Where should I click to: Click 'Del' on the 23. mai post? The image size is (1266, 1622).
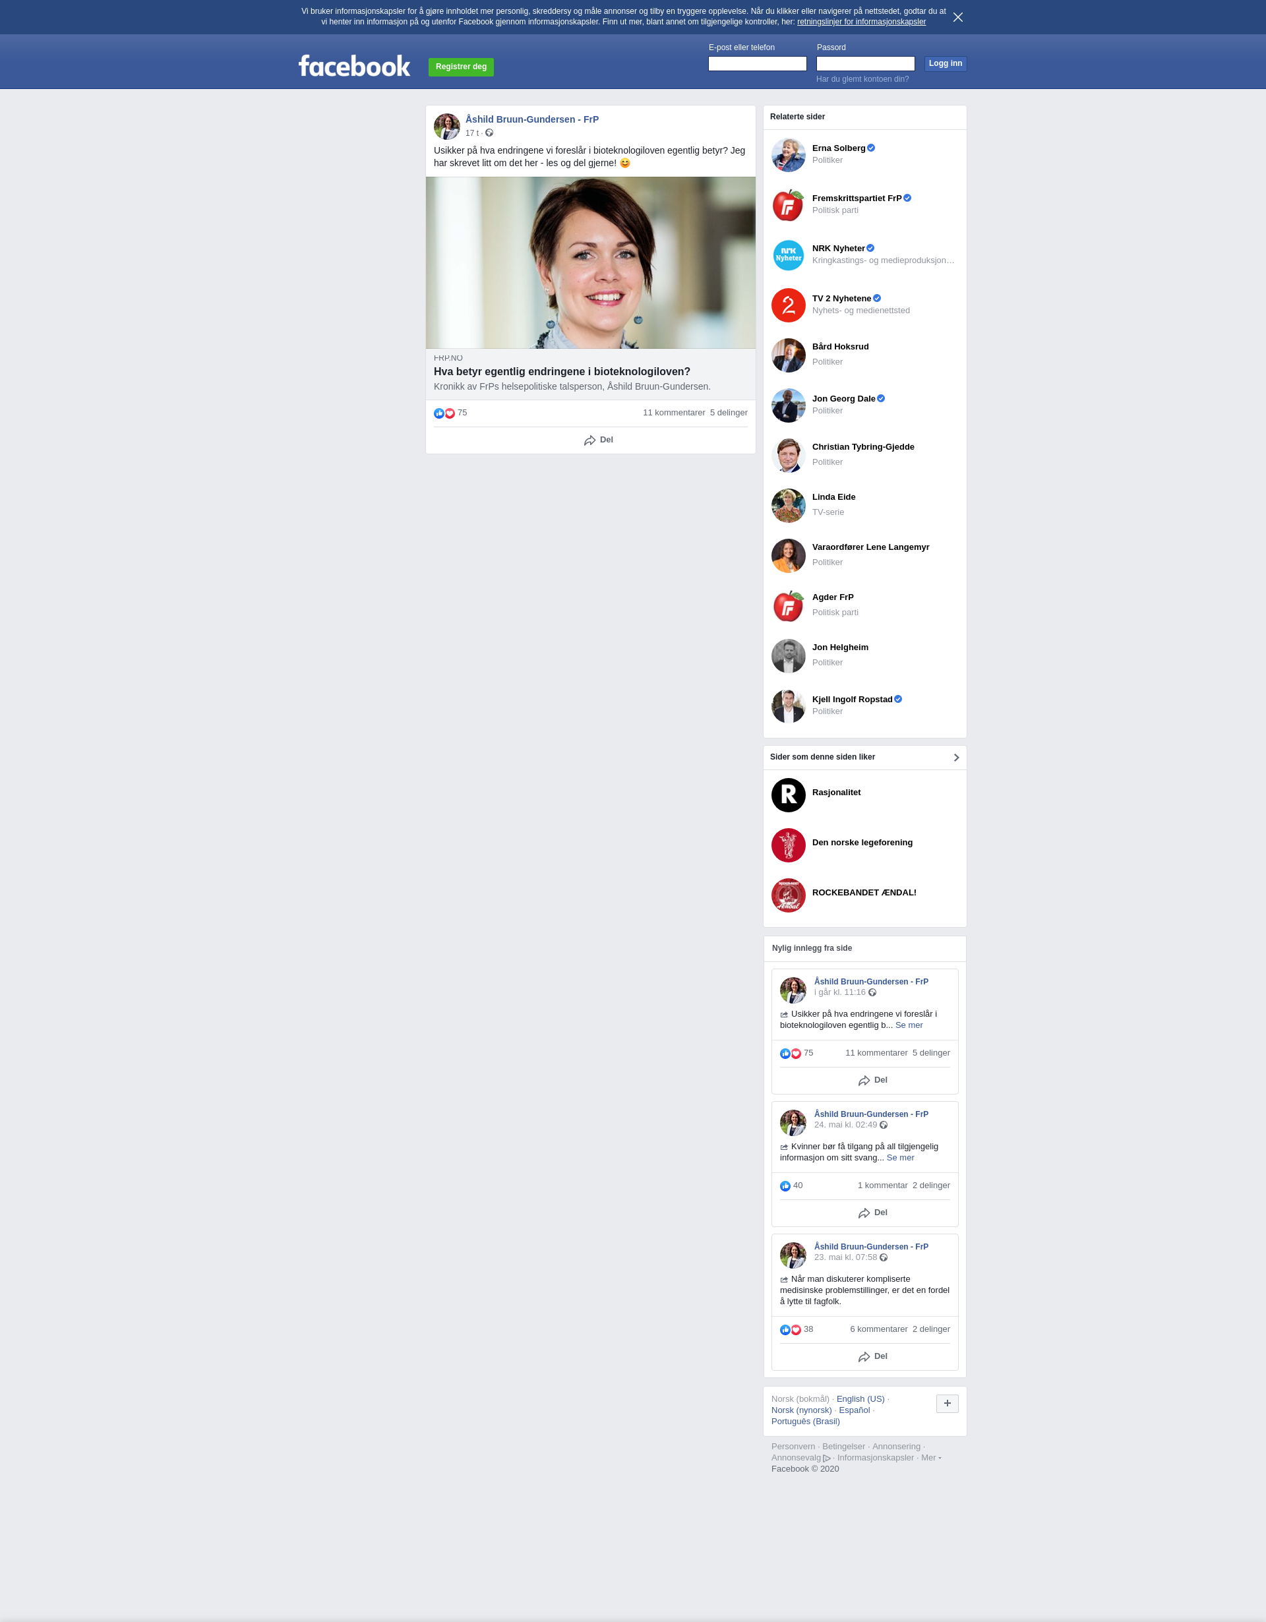(x=872, y=1356)
